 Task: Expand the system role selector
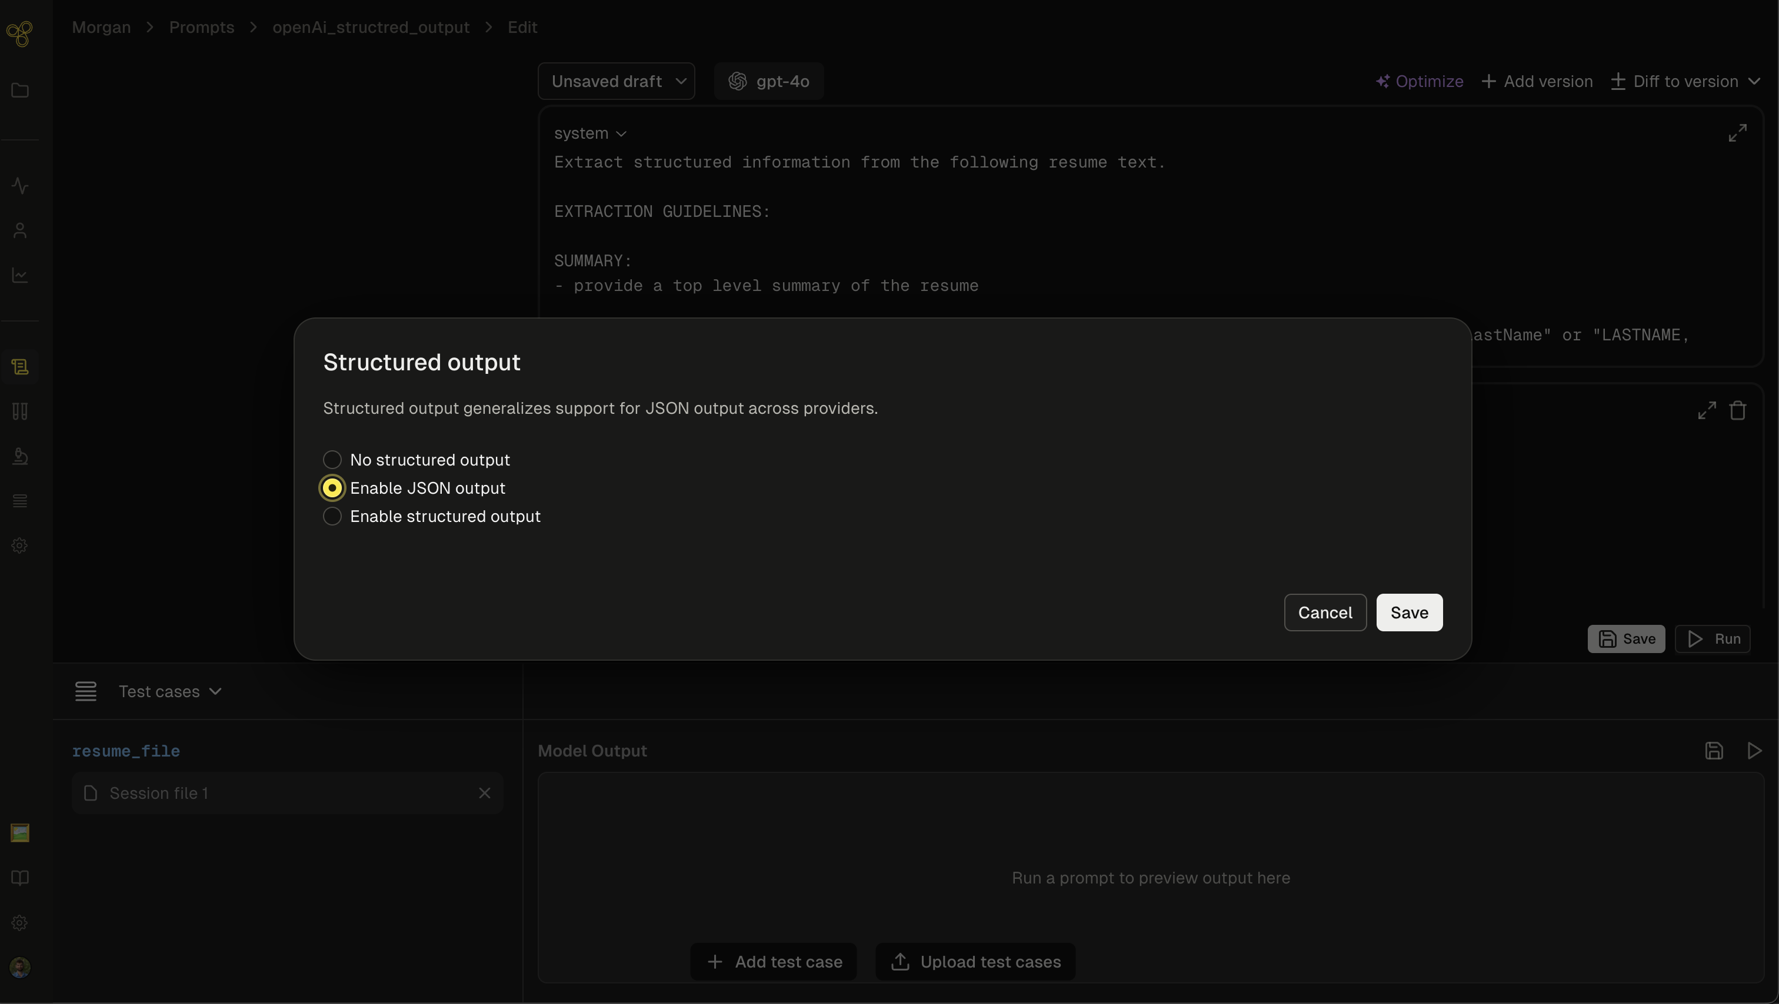(x=590, y=133)
